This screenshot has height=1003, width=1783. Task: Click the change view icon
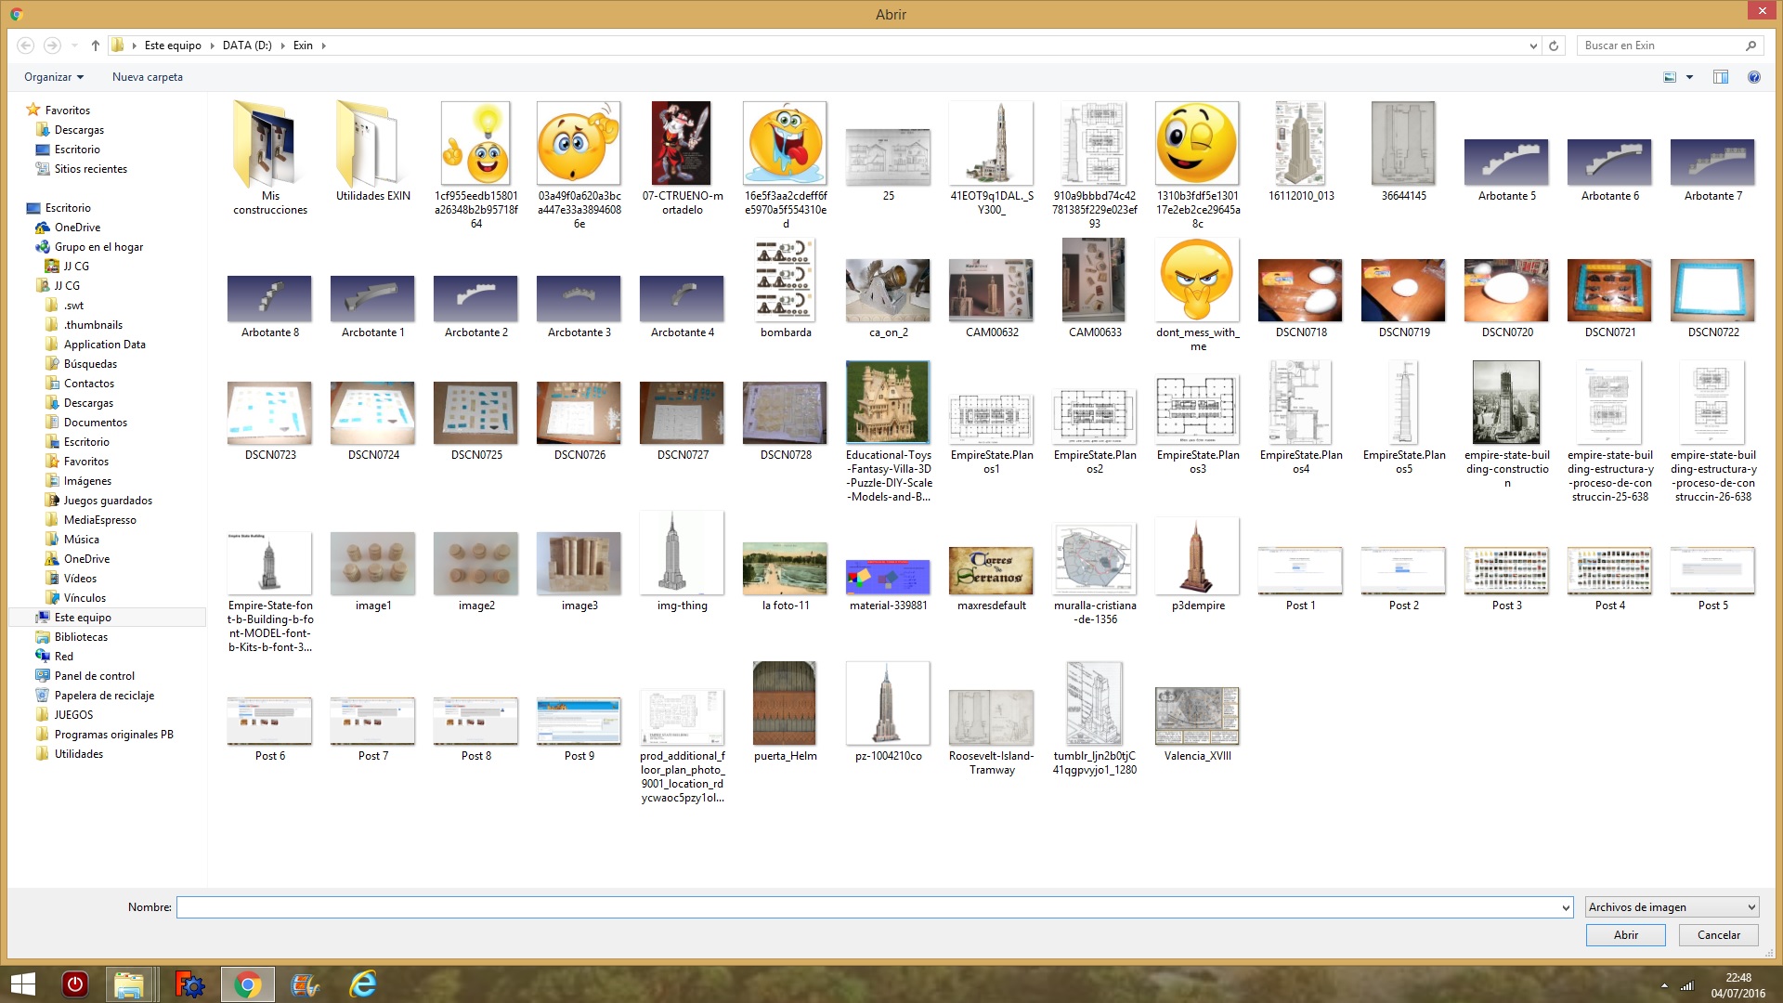coord(1670,77)
